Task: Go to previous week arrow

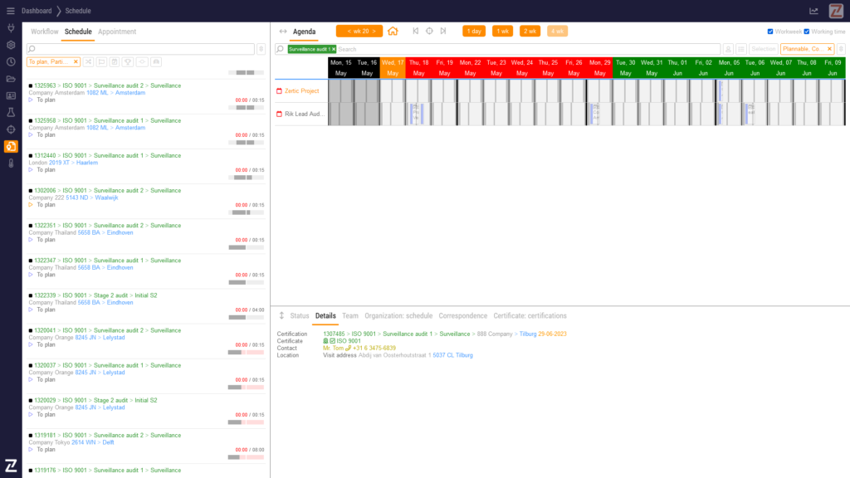Action: (349, 32)
